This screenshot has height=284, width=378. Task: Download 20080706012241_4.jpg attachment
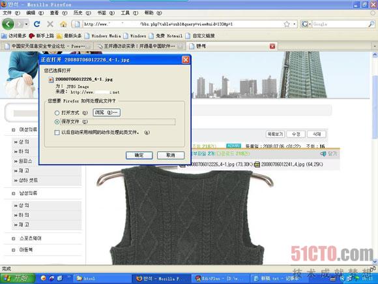292,165
